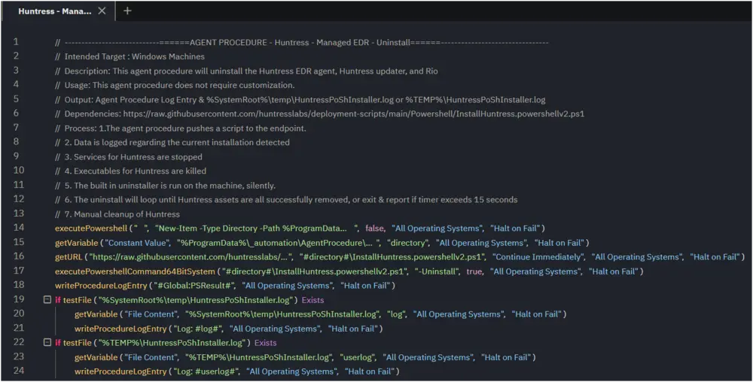Click line number 1 in the gutter
753x382 pixels.
coord(16,41)
